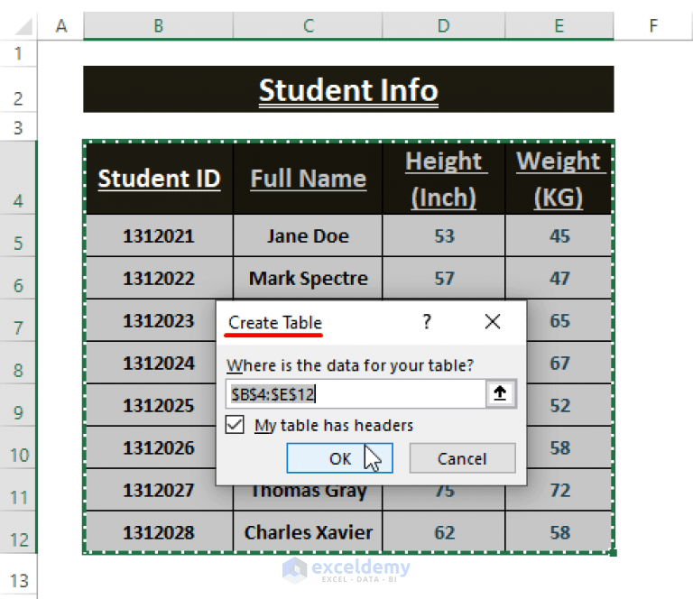Image resolution: width=693 pixels, height=599 pixels.
Task: Select row 1 header
Action: point(18,53)
